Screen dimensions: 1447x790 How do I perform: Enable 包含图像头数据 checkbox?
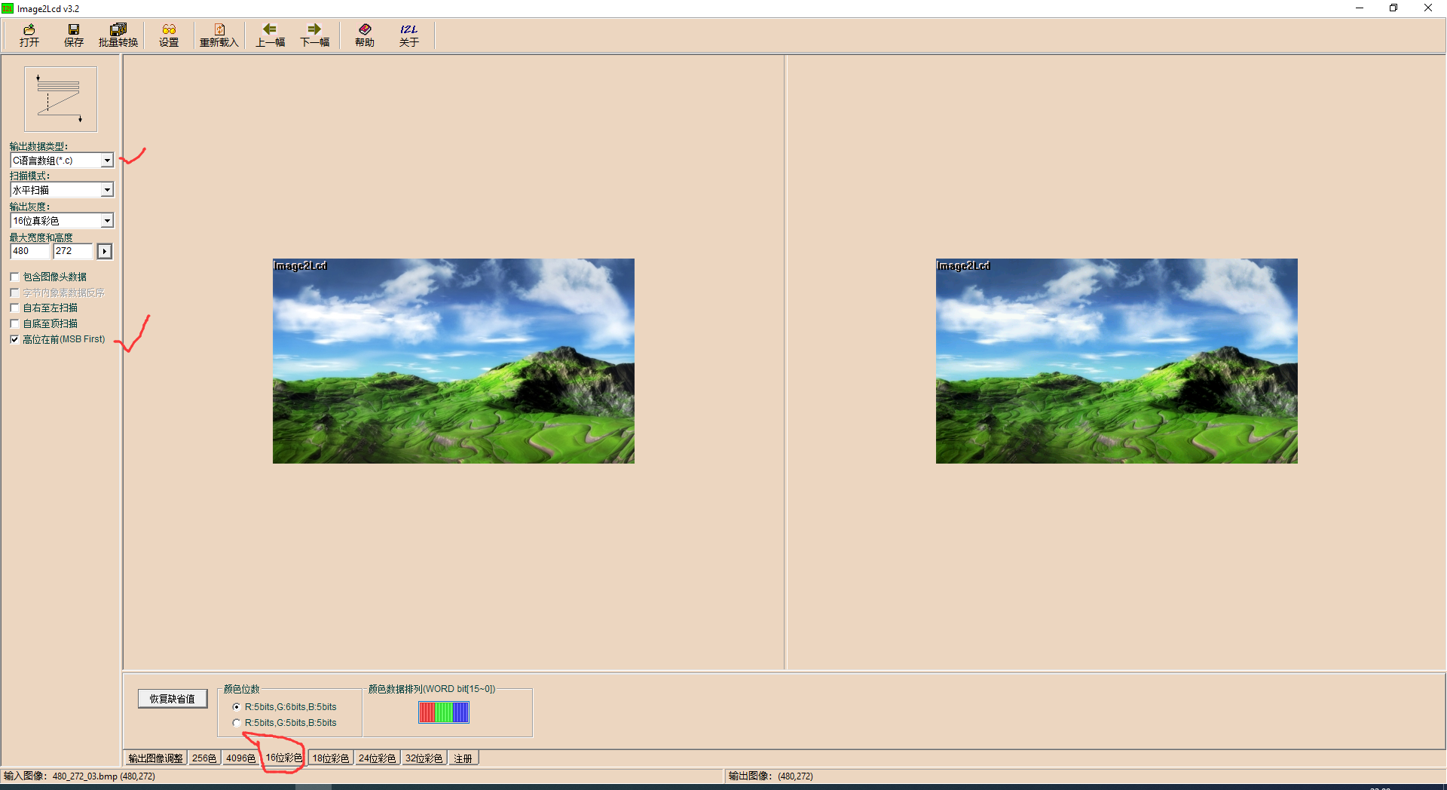(14, 277)
